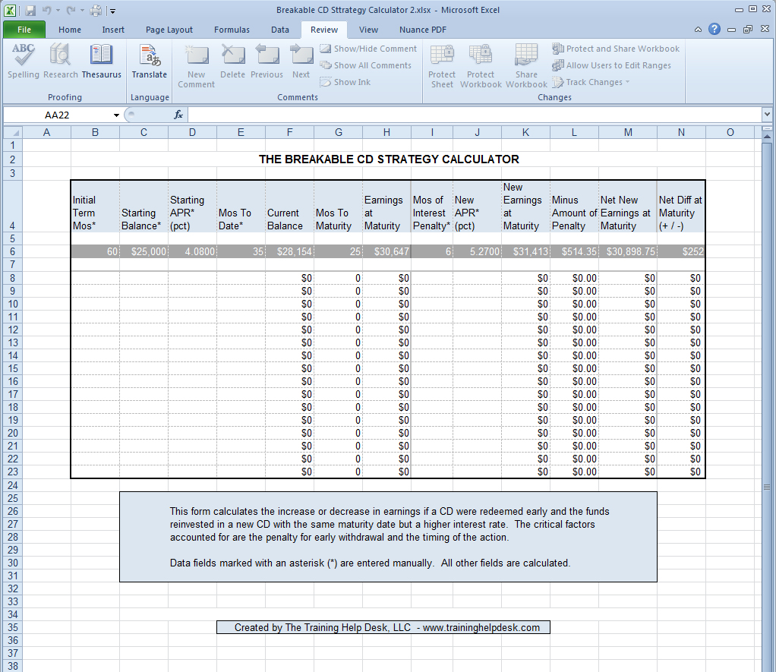
Task: Click the Redo icon
Action: coord(71,10)
